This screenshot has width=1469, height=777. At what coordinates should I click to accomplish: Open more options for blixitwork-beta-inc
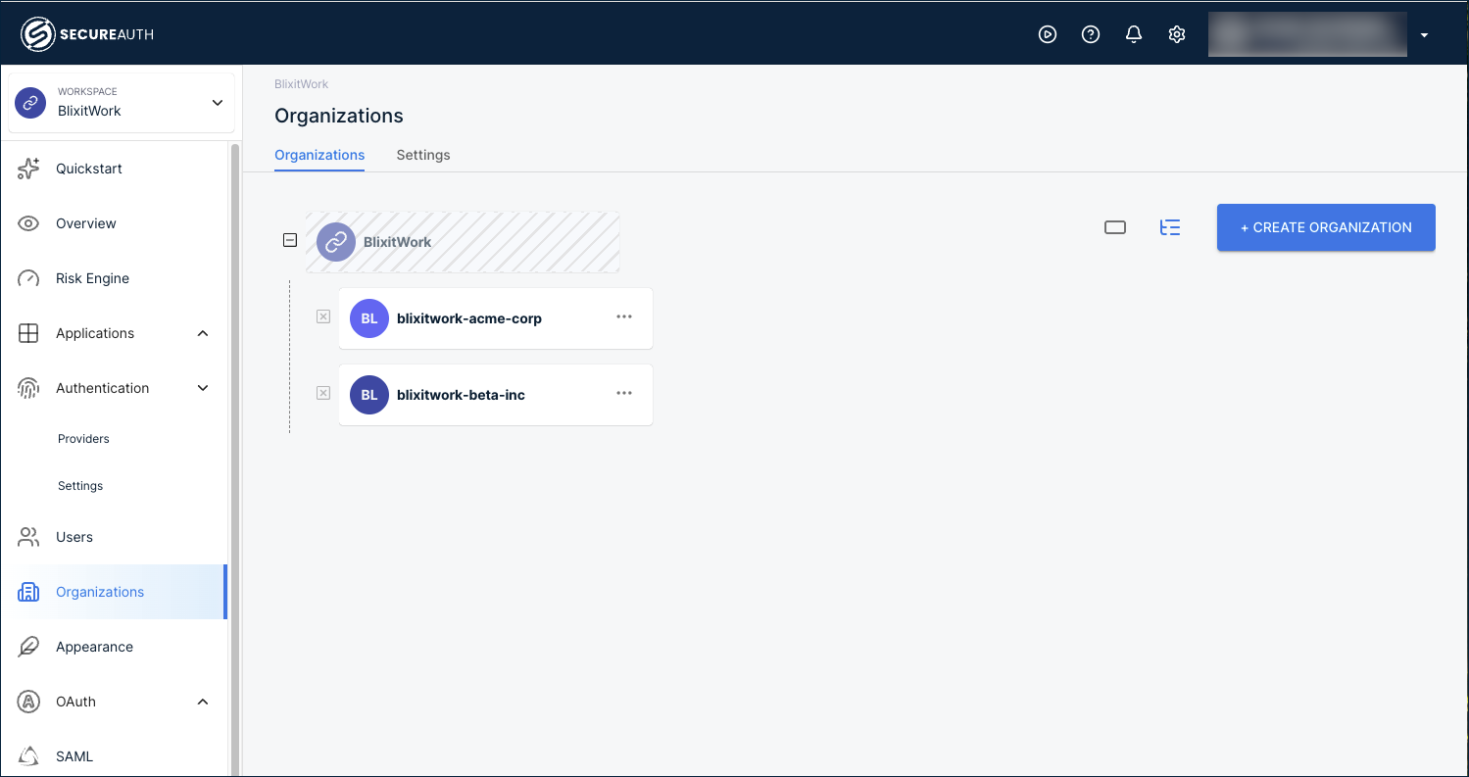point(624,393)
